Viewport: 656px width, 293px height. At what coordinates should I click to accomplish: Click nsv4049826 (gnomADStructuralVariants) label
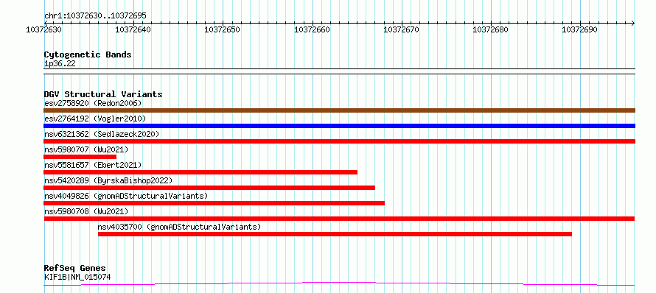tap(126, 196)
